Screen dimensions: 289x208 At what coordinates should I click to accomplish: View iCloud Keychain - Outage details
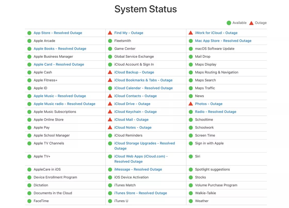point(135,112)
